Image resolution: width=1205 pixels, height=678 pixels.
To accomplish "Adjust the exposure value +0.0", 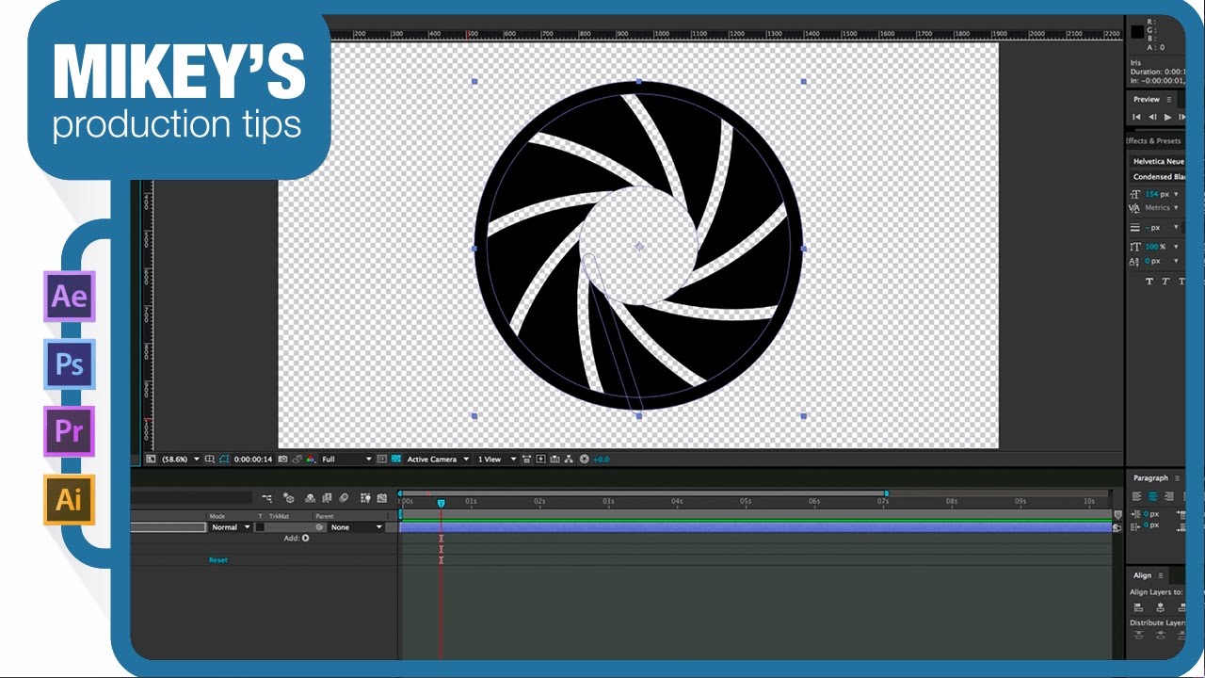I will [x=601, y=459].
